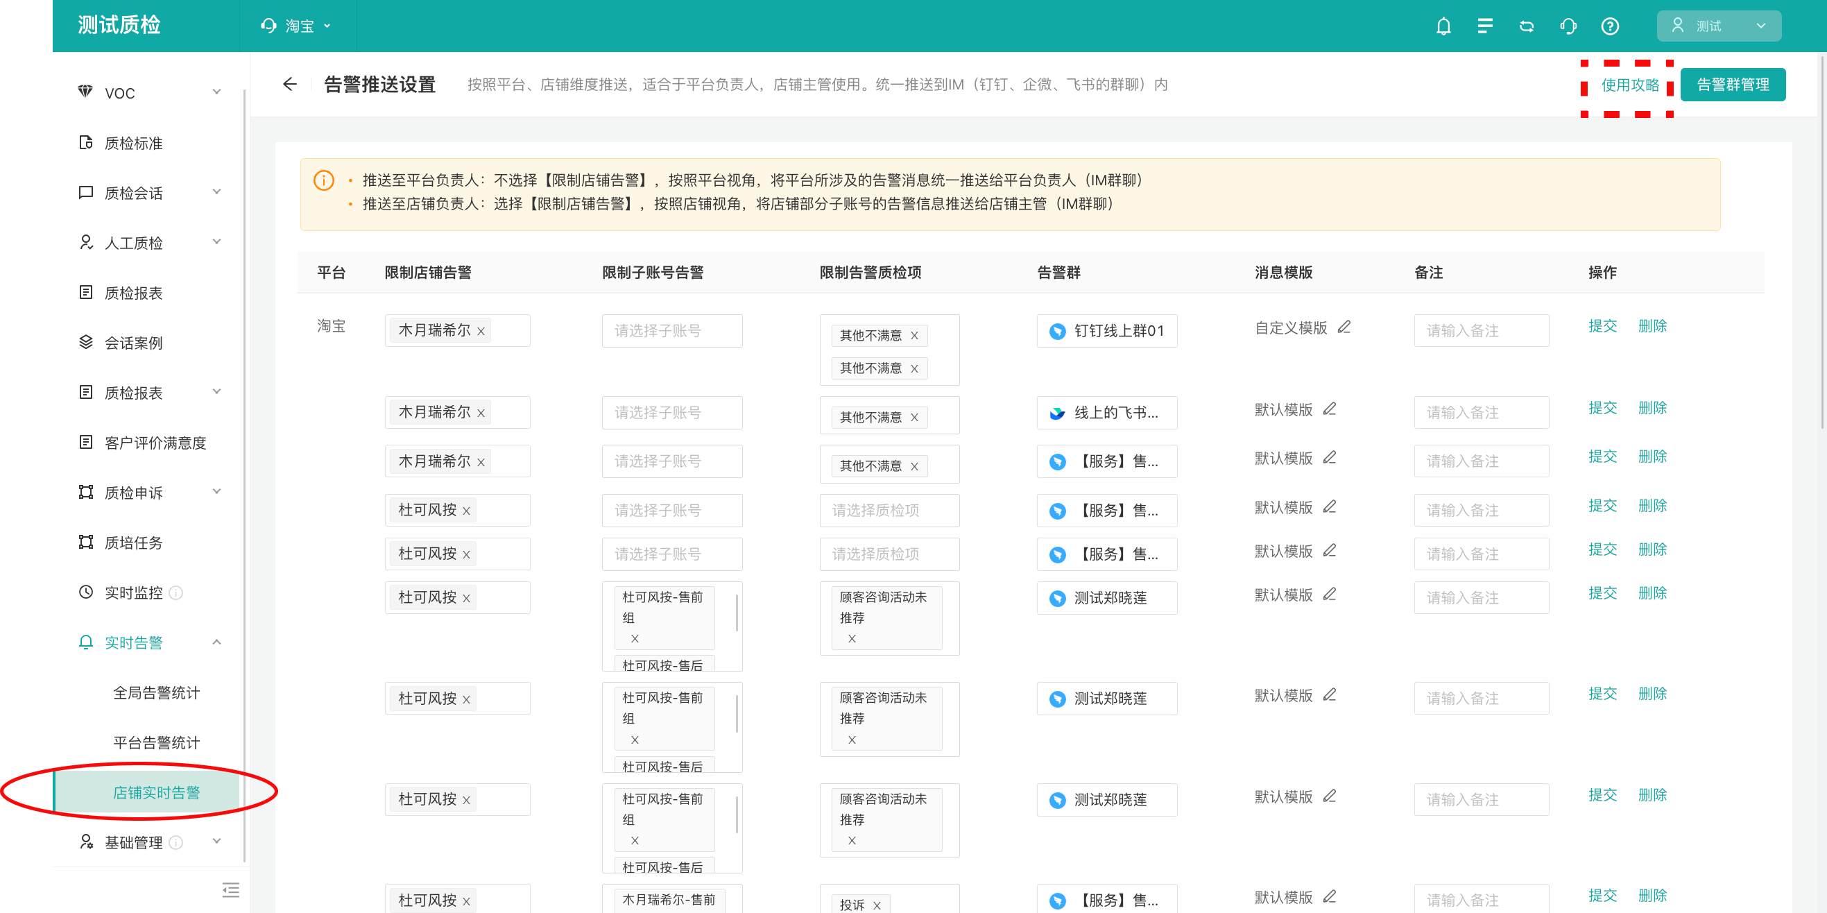This screenshot has width=1827, height=913.
Task: Click the 会话案例 layers icon
Action: coord(85,342)
